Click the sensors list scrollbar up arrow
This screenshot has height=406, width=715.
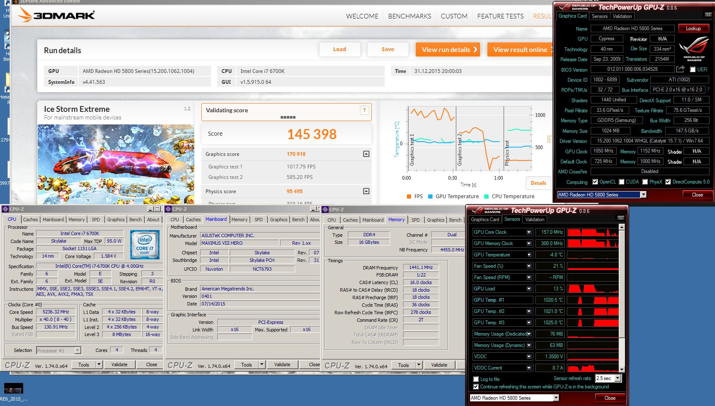coord(622,227)
